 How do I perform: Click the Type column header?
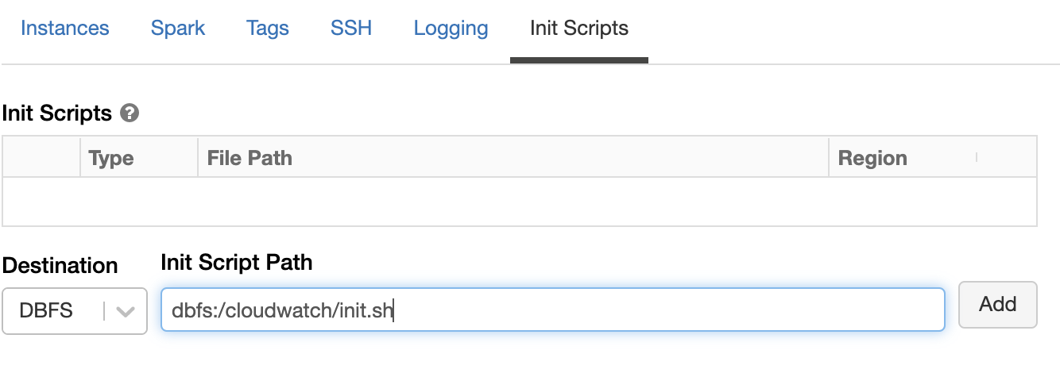(111, 158)
